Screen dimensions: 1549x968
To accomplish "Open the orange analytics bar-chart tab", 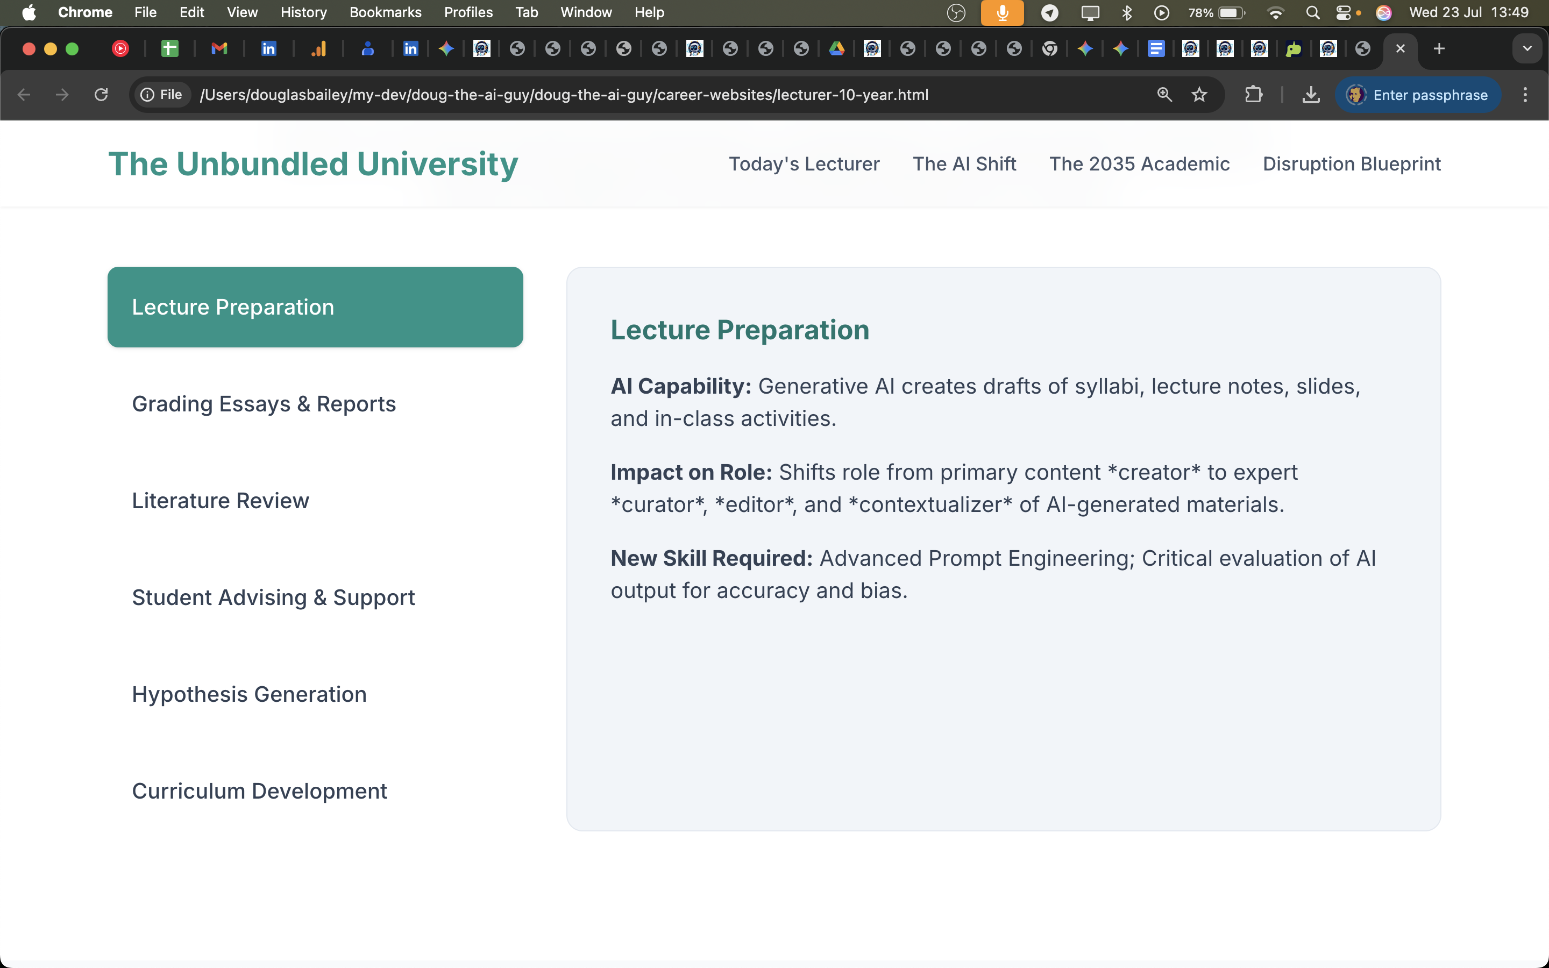I will [318, 48].
